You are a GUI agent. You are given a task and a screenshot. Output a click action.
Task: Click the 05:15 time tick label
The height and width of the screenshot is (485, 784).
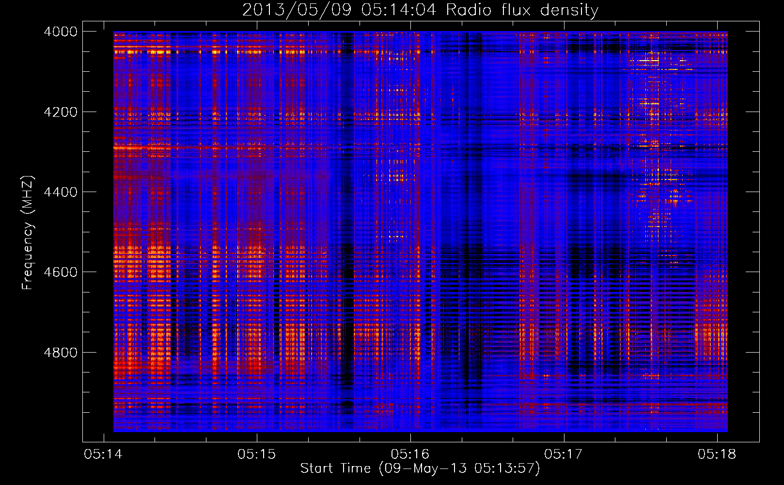point(257,454)
